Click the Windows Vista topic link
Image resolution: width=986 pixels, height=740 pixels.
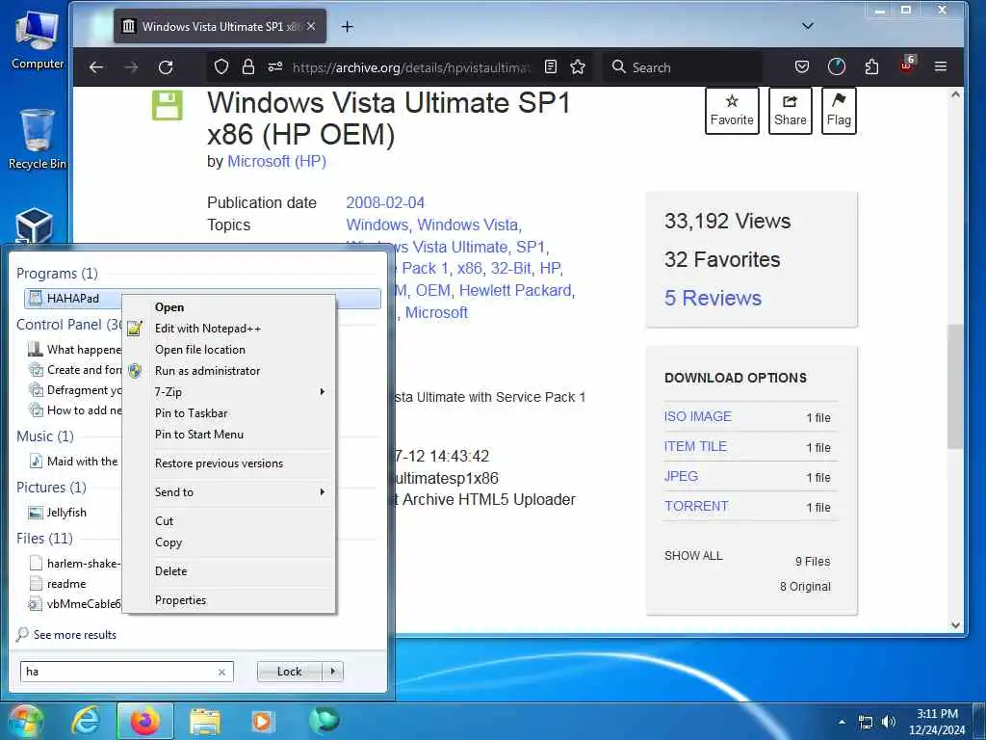point(467,225)
